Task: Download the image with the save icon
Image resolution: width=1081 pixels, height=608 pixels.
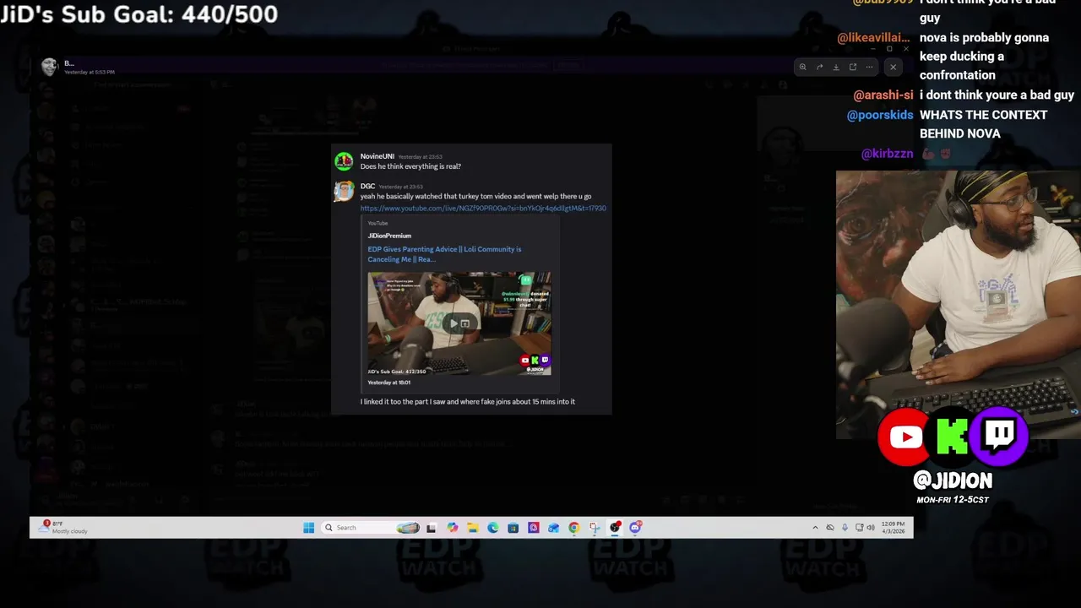Action: (836, 67)
